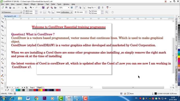Screen dimensions: 180x101
Task: Select the Text tool
Action: click(2, 54)
